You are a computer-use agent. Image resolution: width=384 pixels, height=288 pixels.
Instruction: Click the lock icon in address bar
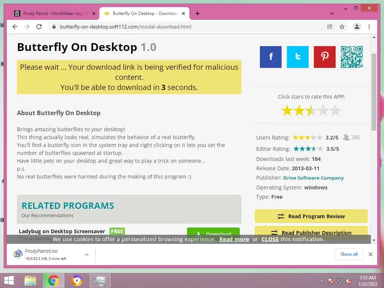click(54, 27)
